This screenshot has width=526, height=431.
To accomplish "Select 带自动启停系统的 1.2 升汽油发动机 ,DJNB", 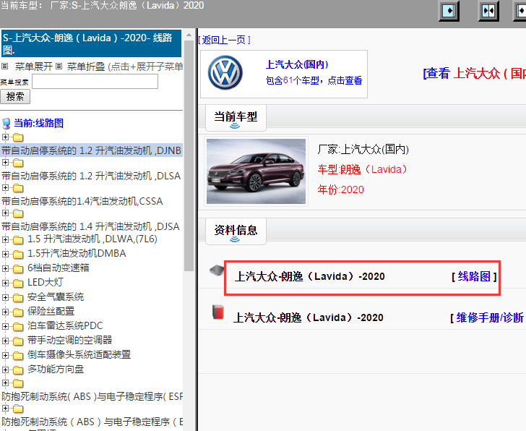I will pos(91,150).
